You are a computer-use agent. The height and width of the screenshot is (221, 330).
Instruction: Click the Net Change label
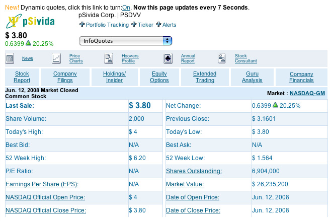coord(183,106)
